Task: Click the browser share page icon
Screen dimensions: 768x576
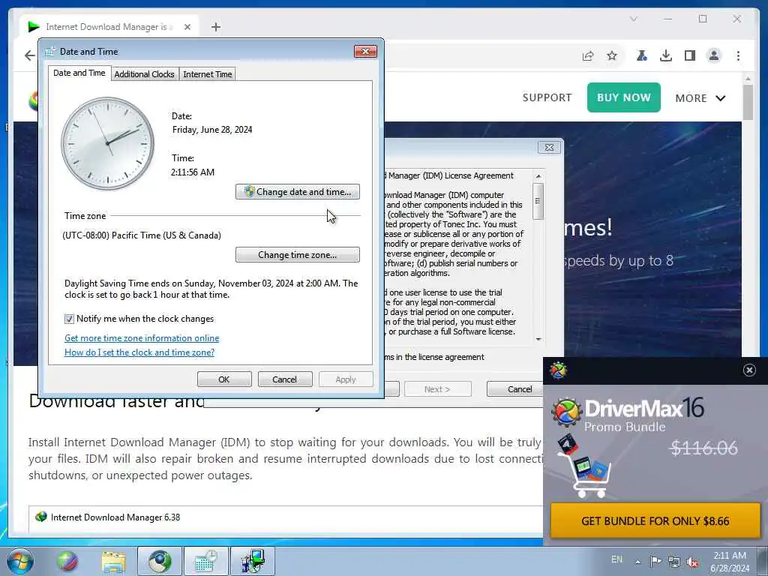Action: (x=588, y=55)
